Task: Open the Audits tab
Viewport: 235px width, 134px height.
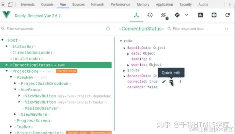Action: point(203,5)
